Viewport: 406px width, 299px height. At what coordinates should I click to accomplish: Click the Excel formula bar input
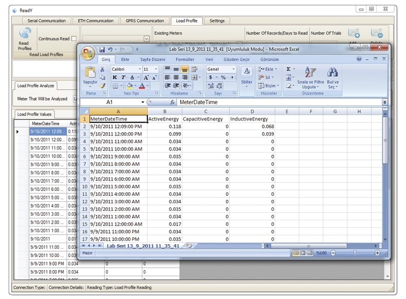tap(279, 102)
